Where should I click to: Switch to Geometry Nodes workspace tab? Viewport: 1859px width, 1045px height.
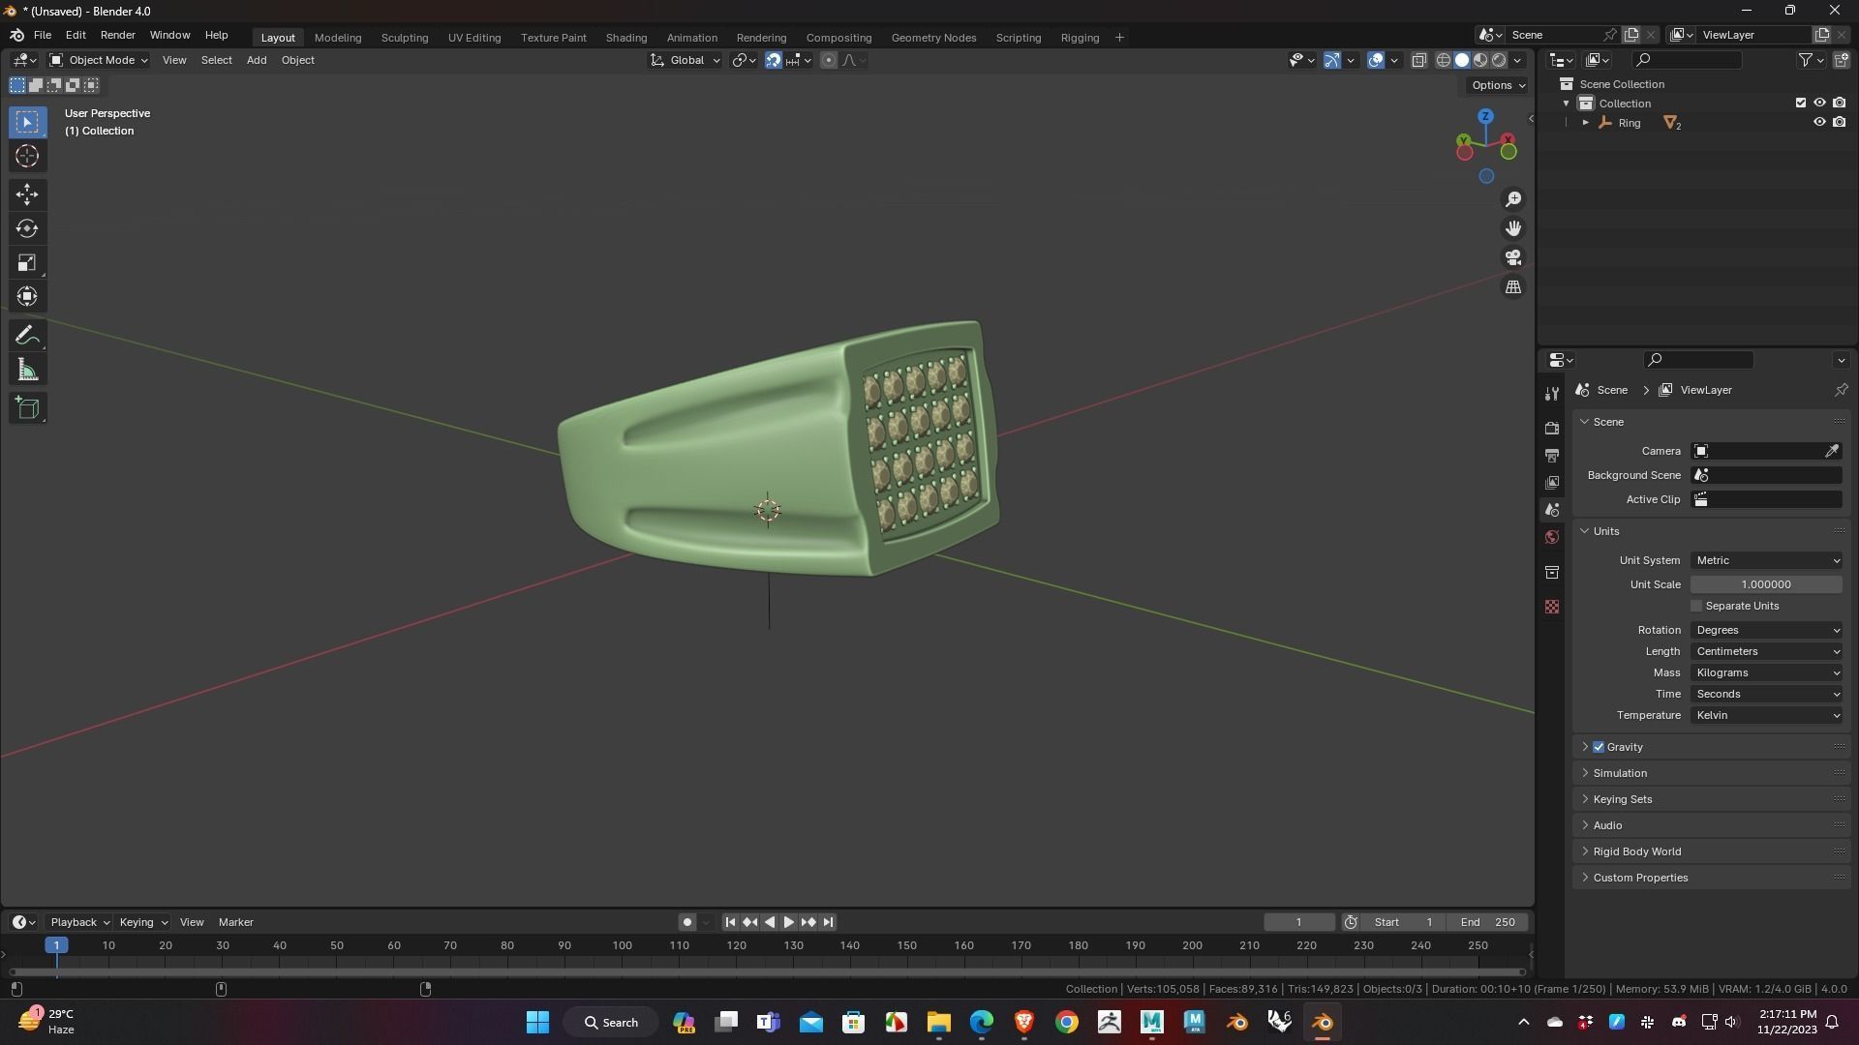pos(933,38)
